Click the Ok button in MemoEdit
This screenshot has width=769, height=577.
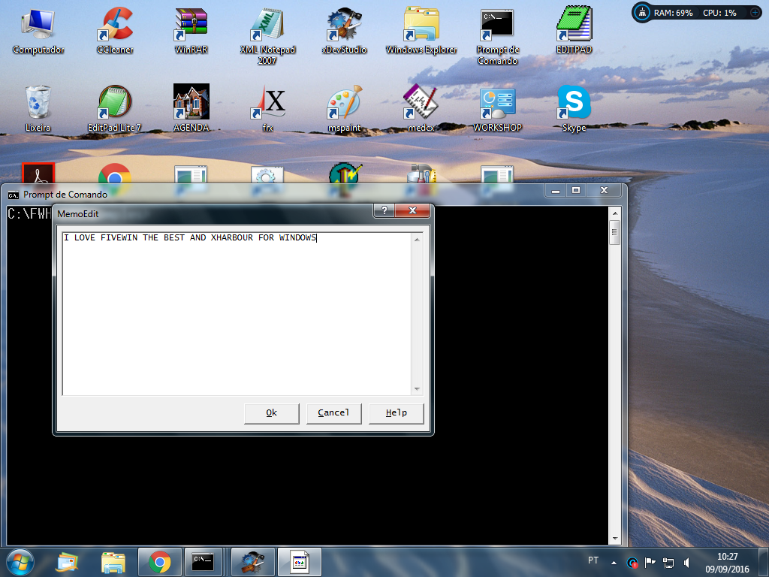tap(272, 413)
